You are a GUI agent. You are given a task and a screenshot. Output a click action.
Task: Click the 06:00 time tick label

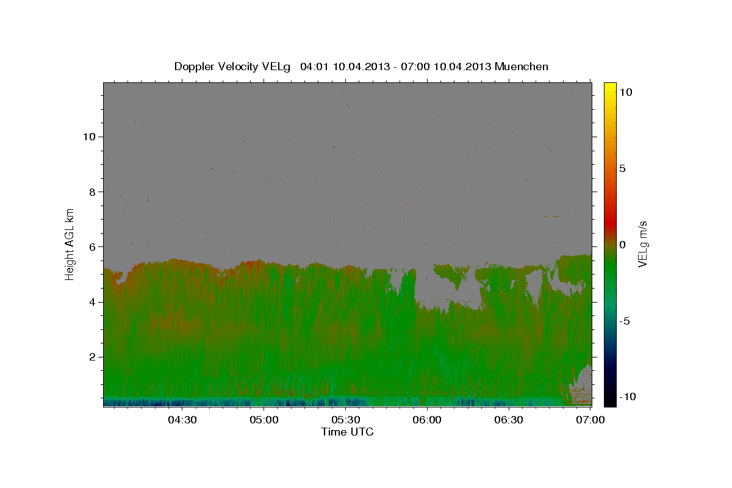427,420
